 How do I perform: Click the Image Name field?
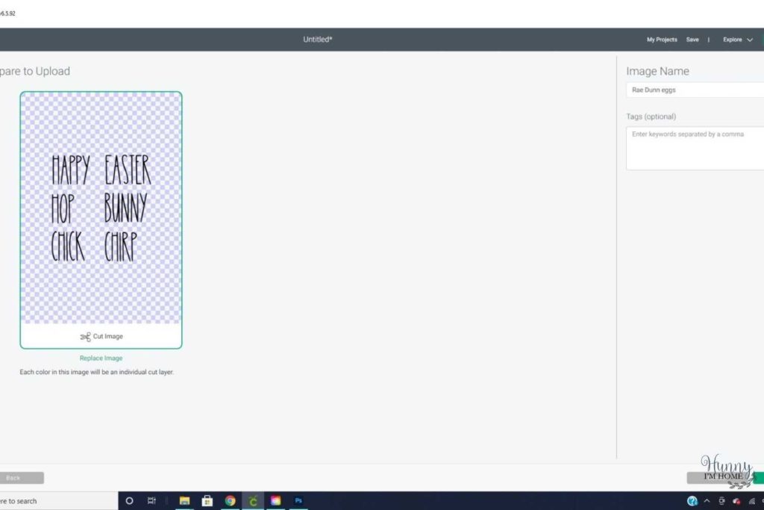(x=695, y=90)
